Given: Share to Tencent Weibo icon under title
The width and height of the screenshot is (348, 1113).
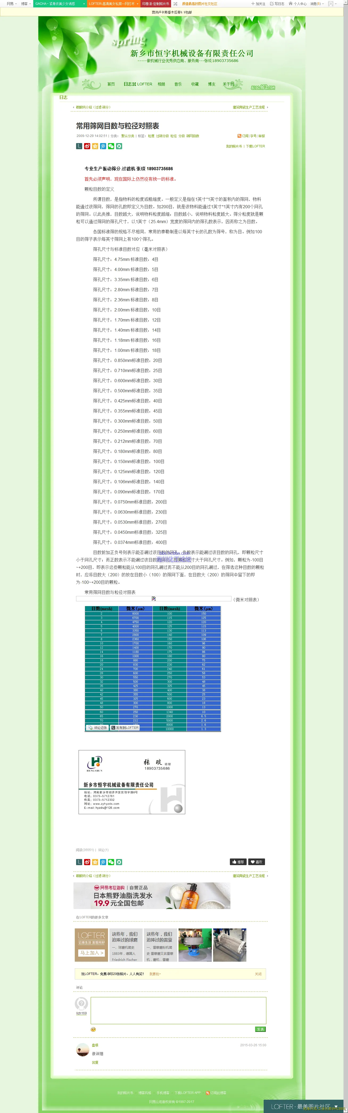Looking at the screenshot, I should (x=103, y=146).
